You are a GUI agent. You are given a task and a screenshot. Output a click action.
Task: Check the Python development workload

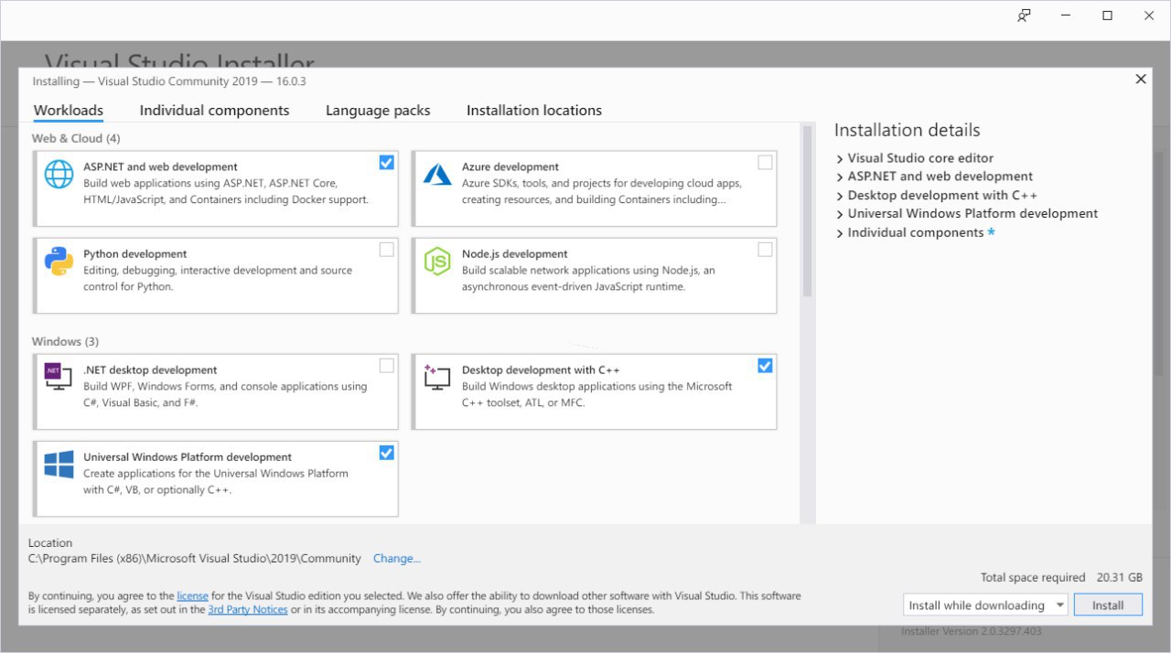[x=387, y=250]
